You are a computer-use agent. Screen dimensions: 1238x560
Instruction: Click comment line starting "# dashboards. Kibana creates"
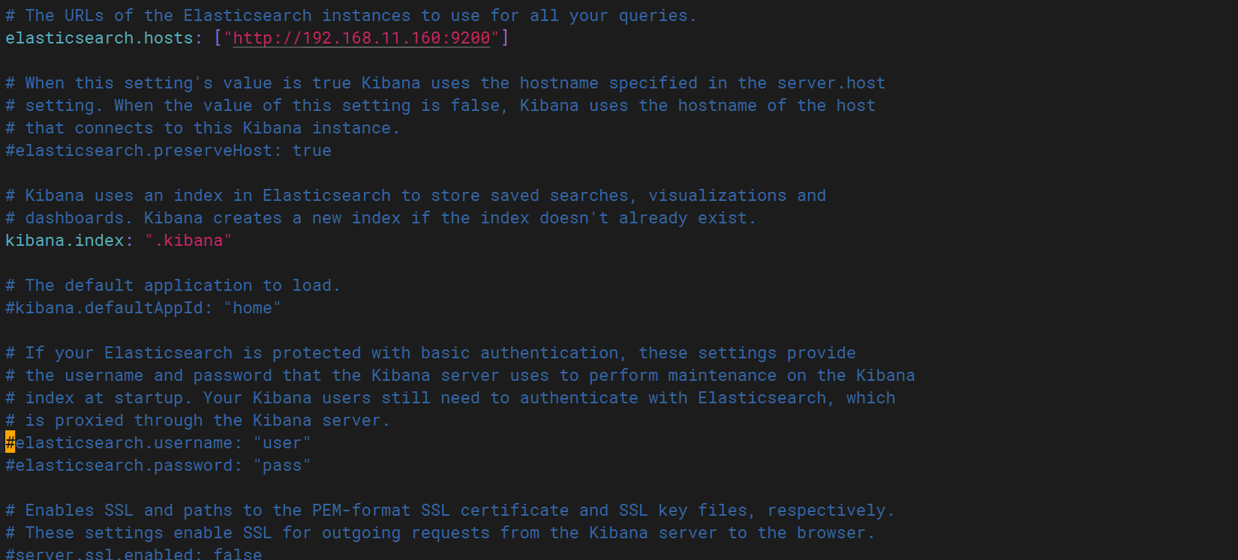click(381, 218)
